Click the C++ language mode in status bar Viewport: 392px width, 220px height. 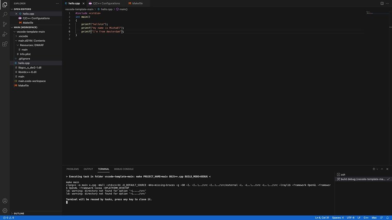[x=366, y=218]
